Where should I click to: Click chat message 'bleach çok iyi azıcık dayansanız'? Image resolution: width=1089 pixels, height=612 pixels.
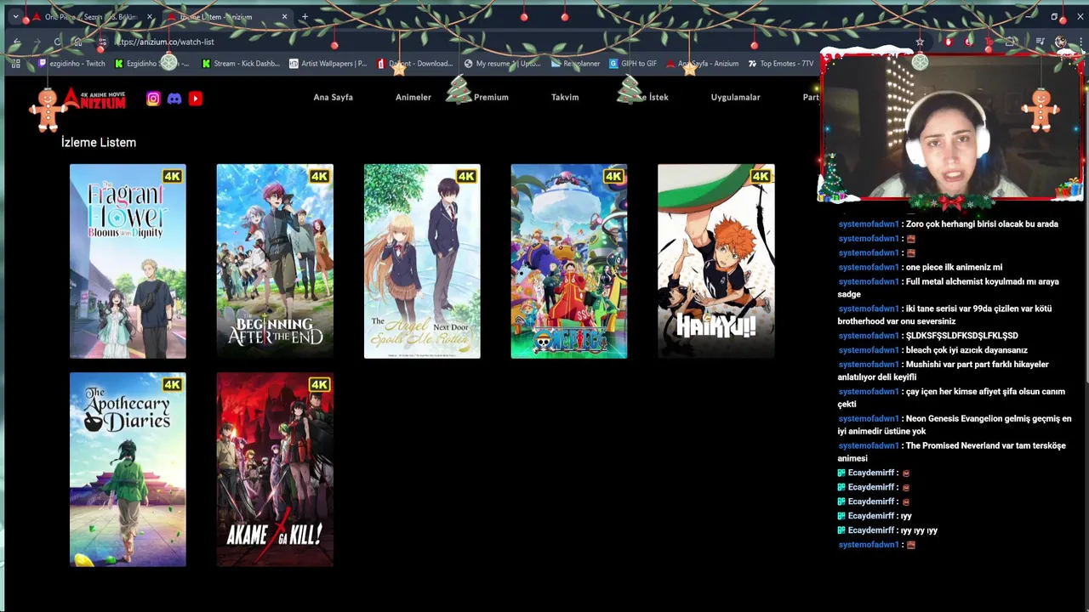[966, 349]
